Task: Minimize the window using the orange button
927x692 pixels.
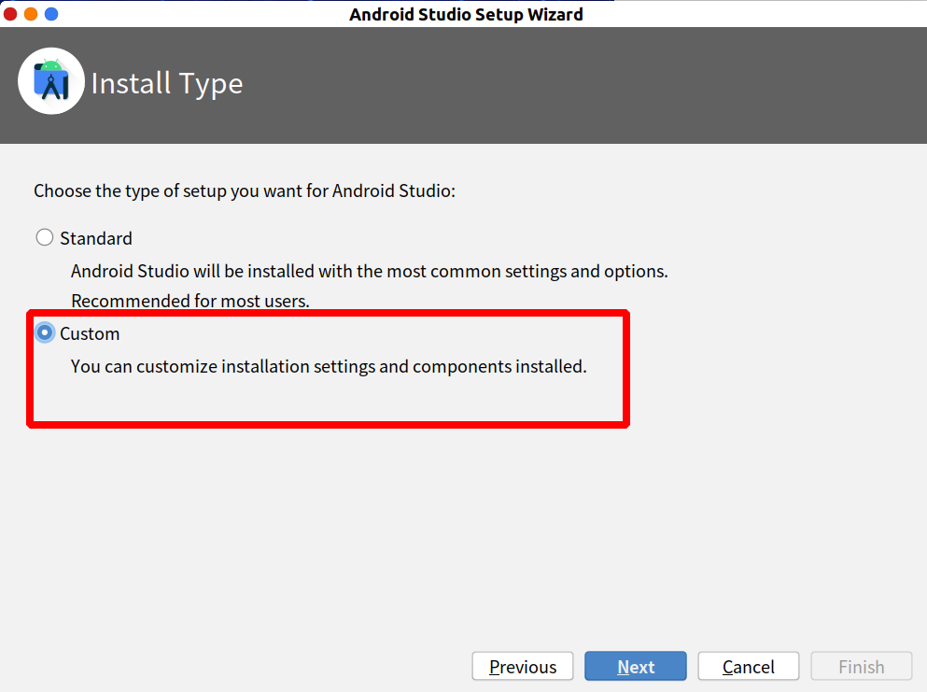Action: tap(31, 14)
